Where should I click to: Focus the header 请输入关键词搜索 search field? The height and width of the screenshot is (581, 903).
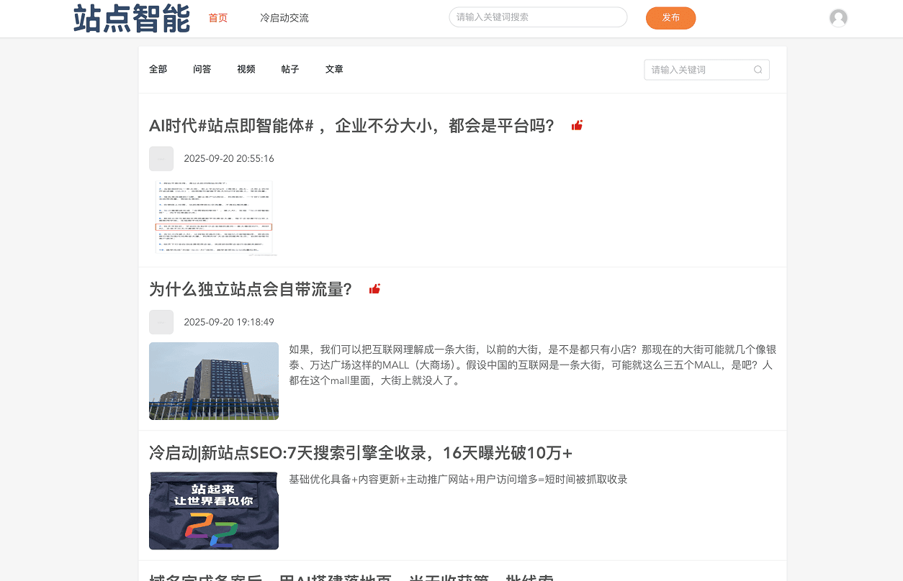pos(538,17)
